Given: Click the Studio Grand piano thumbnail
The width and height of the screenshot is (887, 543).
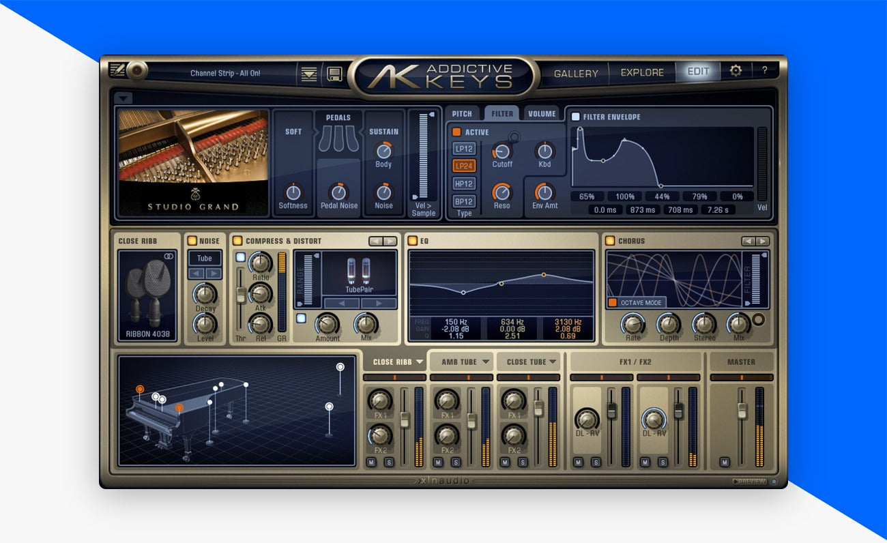Looking at the screenshot, I should click(x=193, y=162).
